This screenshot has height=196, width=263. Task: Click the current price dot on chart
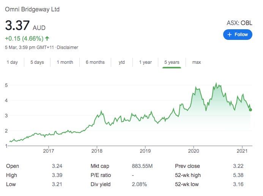250,110
